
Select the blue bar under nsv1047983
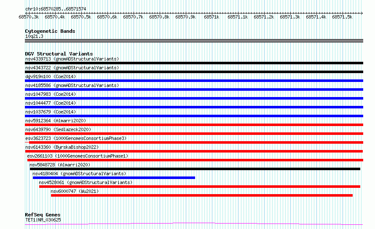point(194,98)
